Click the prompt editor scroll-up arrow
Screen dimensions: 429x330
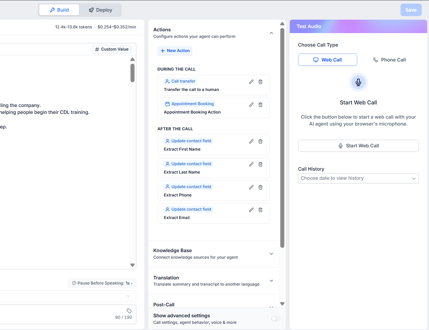(132, 59)
